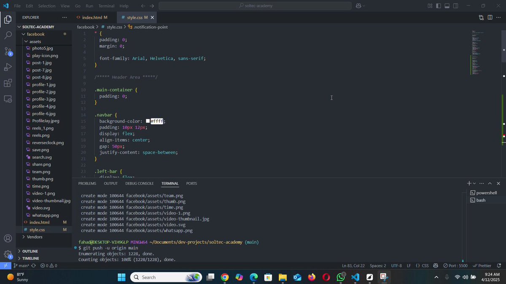Screen dimensions: 506x284
Task: Create a new terminal with plus icon
Action: coord(469,184)
